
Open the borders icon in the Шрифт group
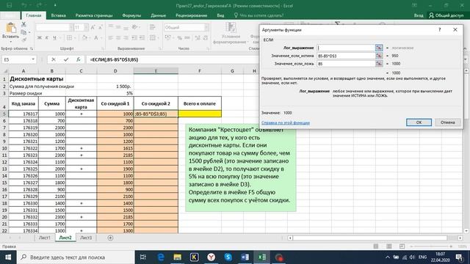click(69, 37)
